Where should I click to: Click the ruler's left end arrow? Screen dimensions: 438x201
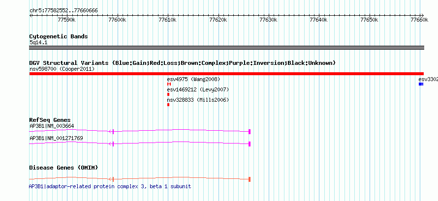tap(31, 15)
